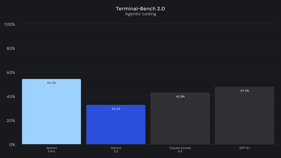Click the light blue Gemini 3 Pro bar
This screenshot has width=281, height=158.
pyautogui.click(x=51, y=114)
